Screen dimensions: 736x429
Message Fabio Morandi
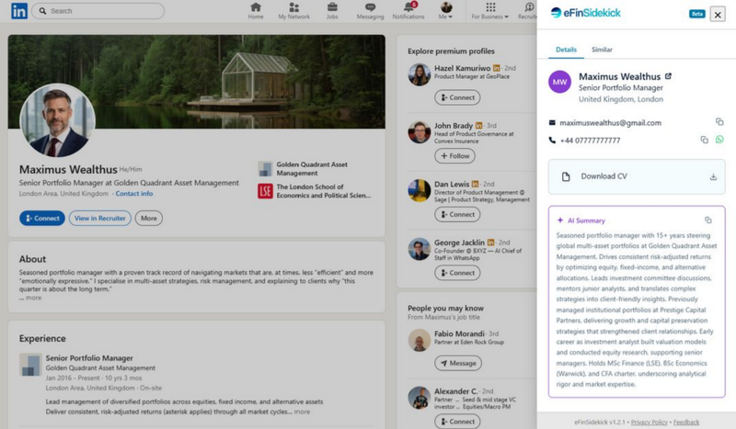pos(457,363)
